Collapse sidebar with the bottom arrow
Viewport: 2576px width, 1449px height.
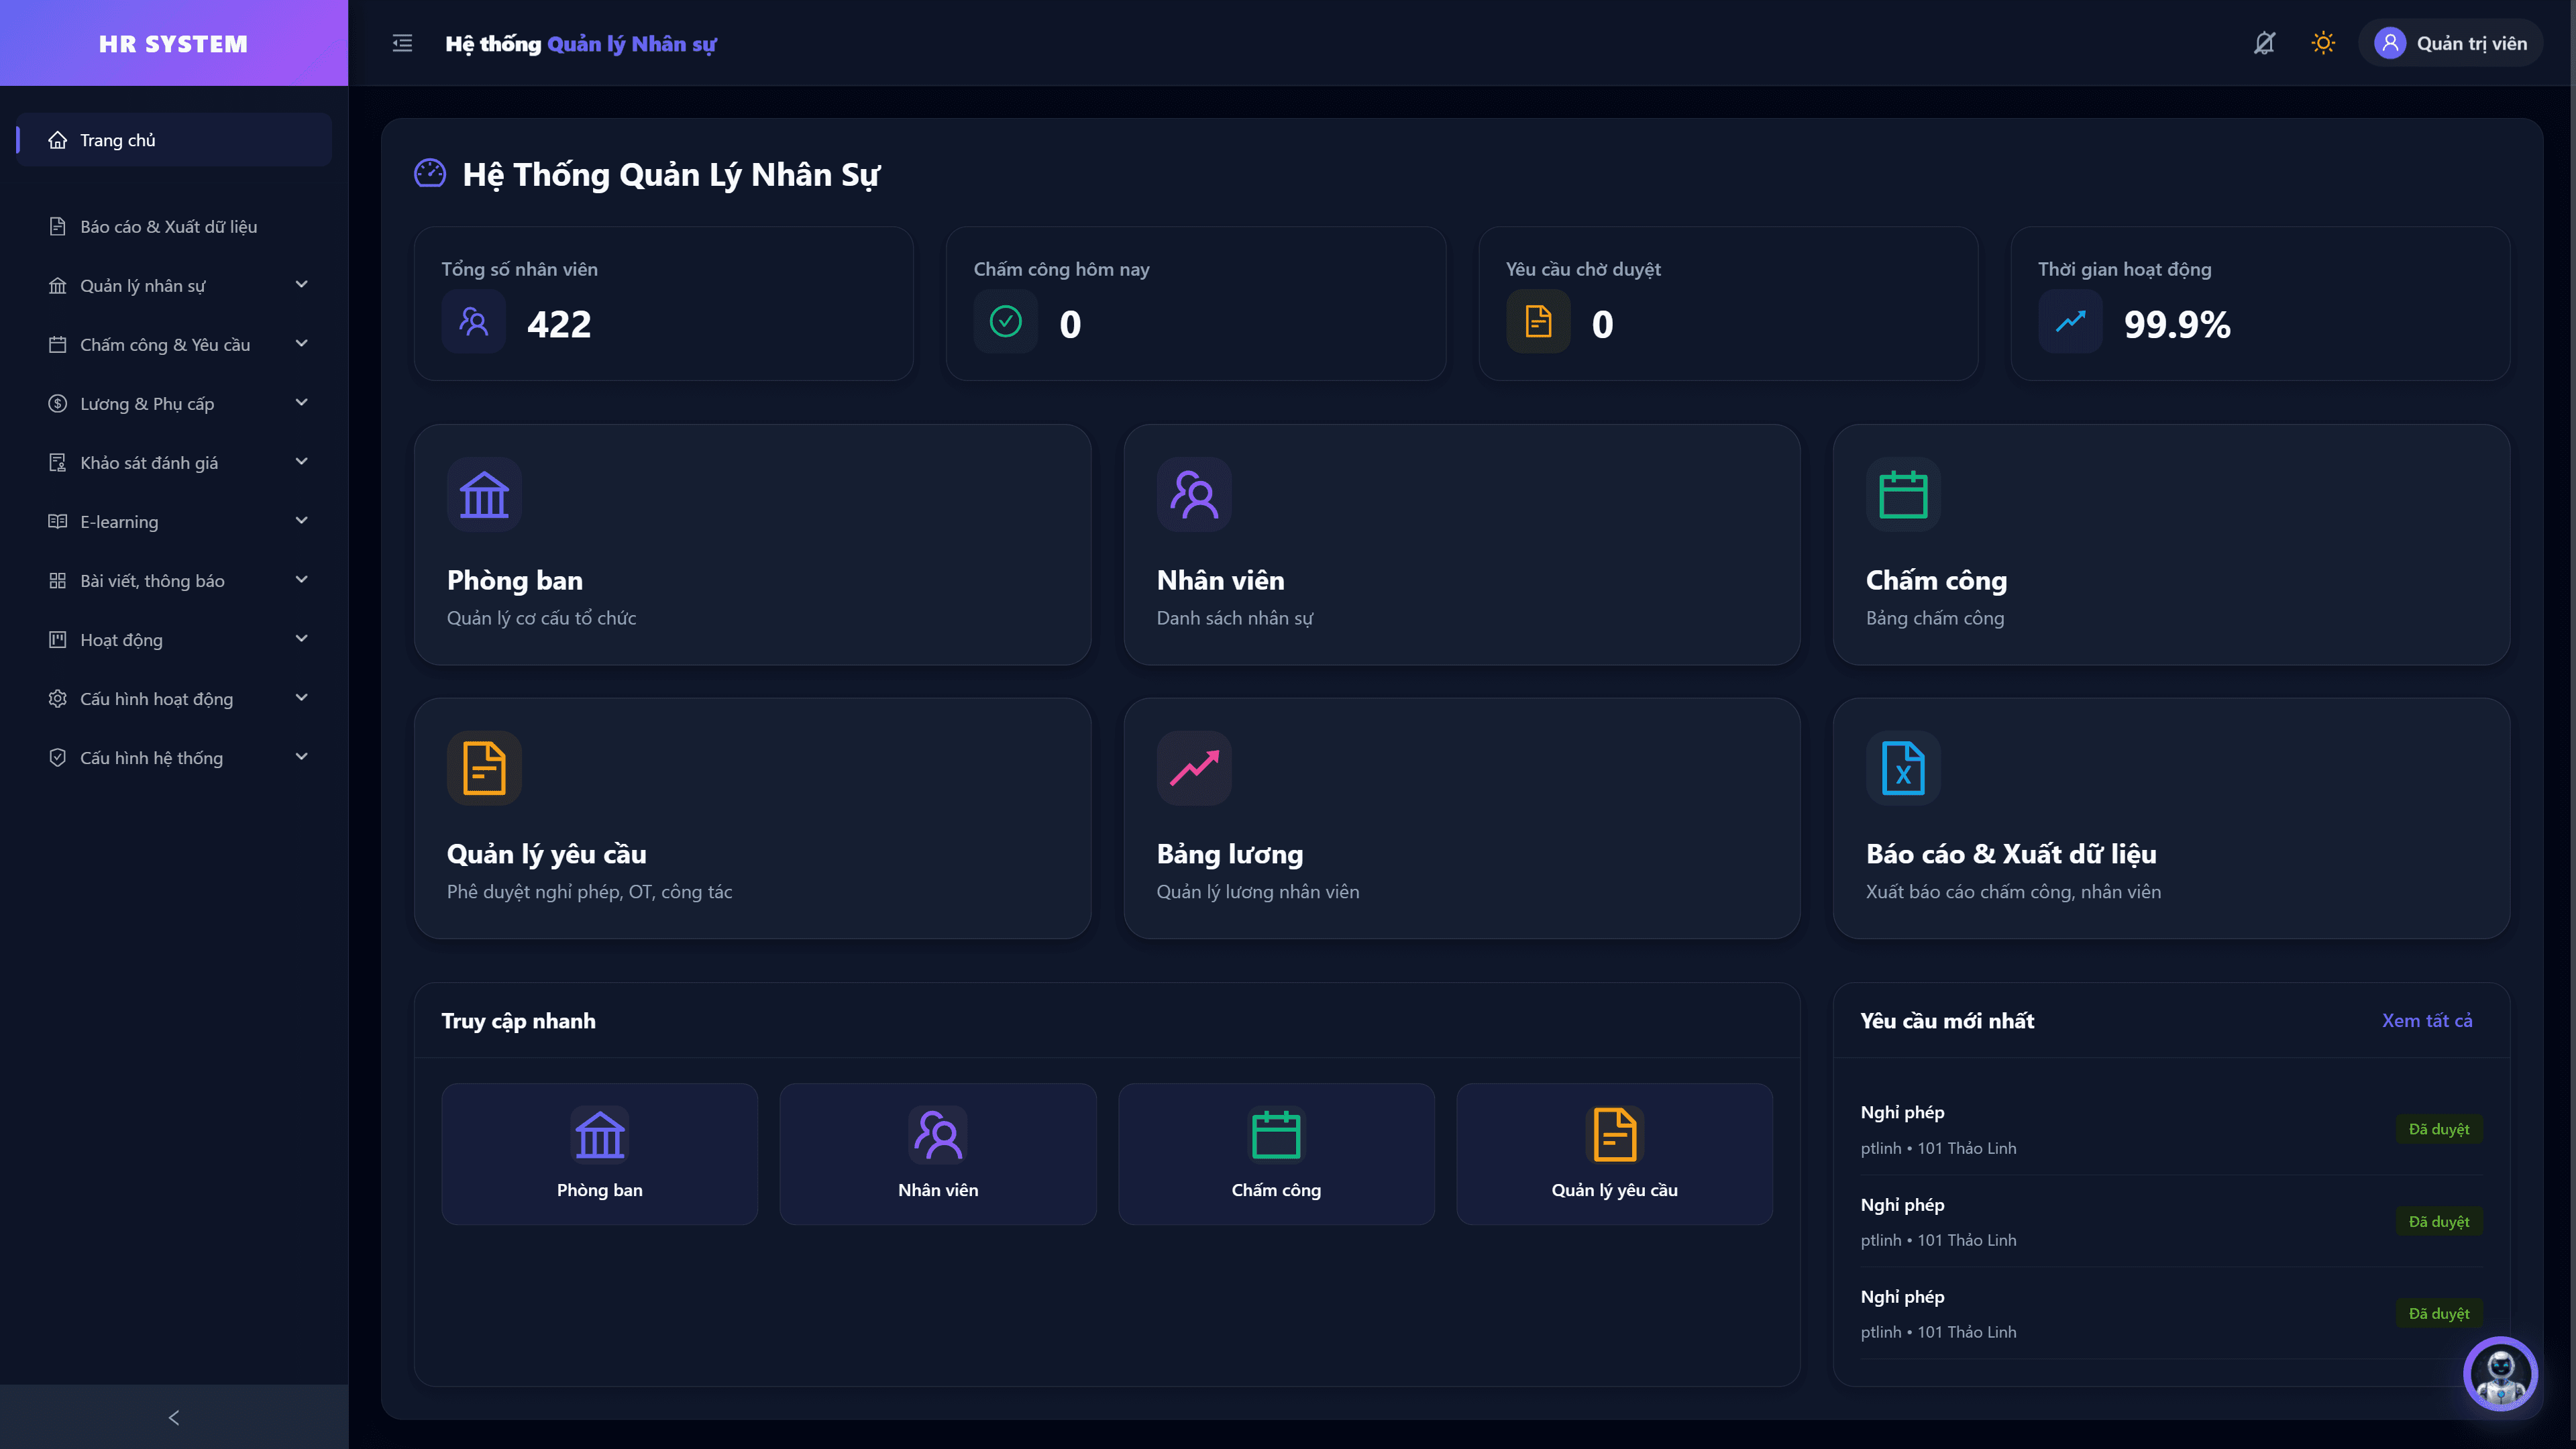(174, 1417)
